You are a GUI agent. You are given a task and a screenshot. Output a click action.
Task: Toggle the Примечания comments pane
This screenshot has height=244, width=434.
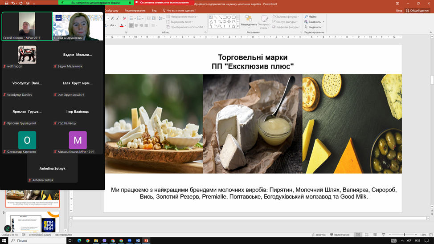click(340, 235)
